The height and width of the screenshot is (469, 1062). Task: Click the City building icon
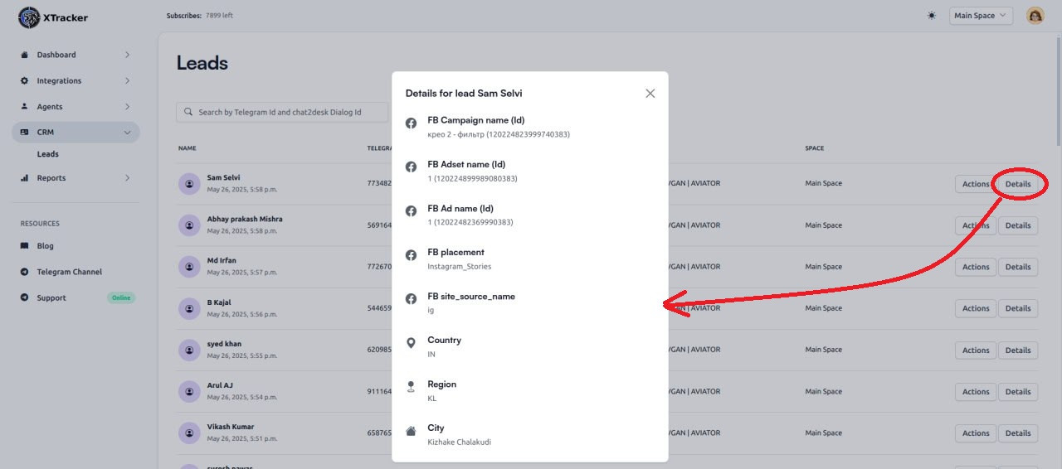[411, 431]
